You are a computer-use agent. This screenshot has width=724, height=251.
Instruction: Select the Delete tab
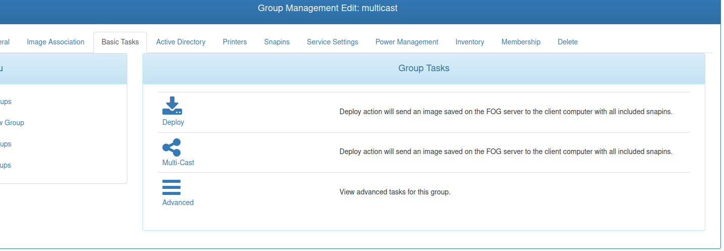pyautogui.click(x=568, y=42)
